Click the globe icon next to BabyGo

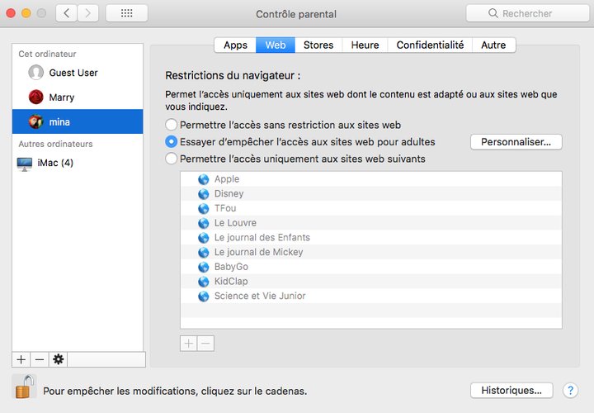click(204, 267)
